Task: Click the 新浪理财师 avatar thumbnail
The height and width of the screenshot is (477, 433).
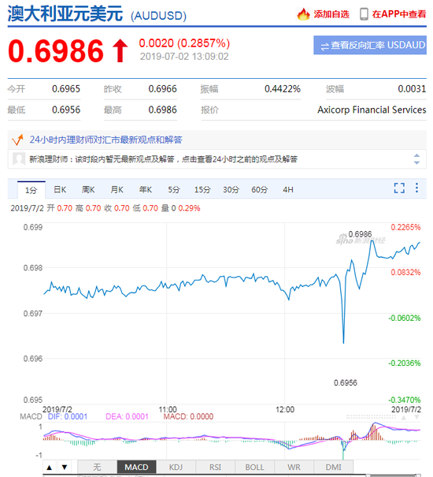Action: (x=19, y=158)
